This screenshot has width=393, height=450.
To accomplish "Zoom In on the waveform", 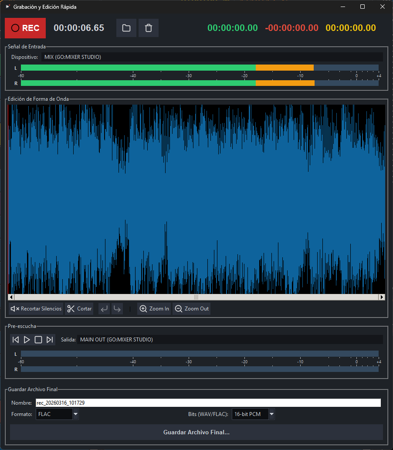I will pos(154,309).
